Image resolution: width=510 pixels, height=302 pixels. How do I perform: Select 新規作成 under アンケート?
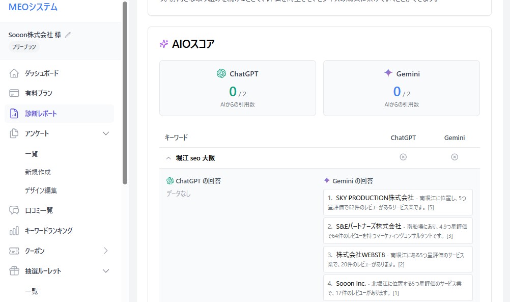pos(39,172)
